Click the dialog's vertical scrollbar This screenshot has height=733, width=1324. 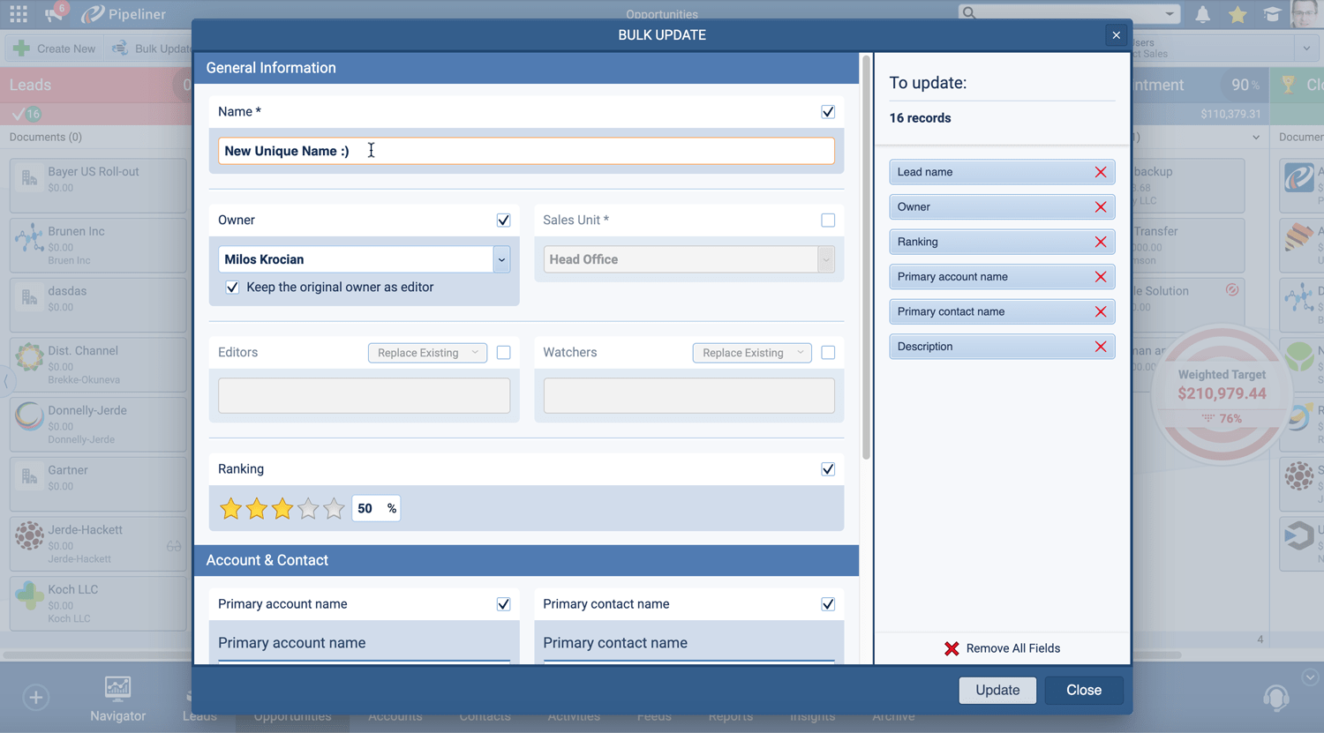[866, 256]
